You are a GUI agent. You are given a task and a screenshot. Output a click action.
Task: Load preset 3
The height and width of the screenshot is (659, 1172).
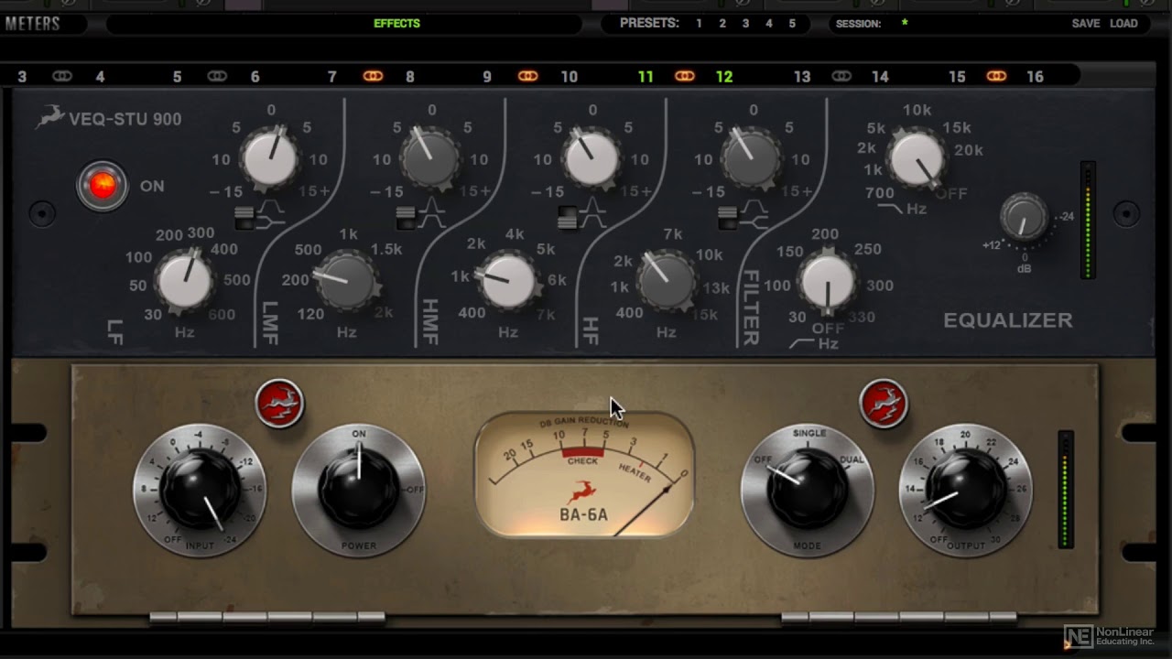tap(745, 24)
